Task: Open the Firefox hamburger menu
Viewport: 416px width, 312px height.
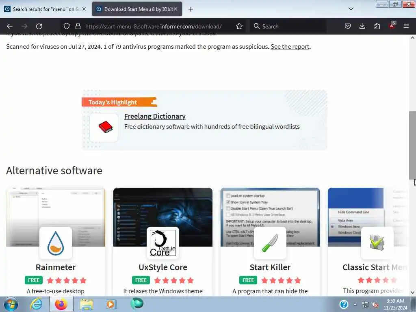Action: pos(406,26)
